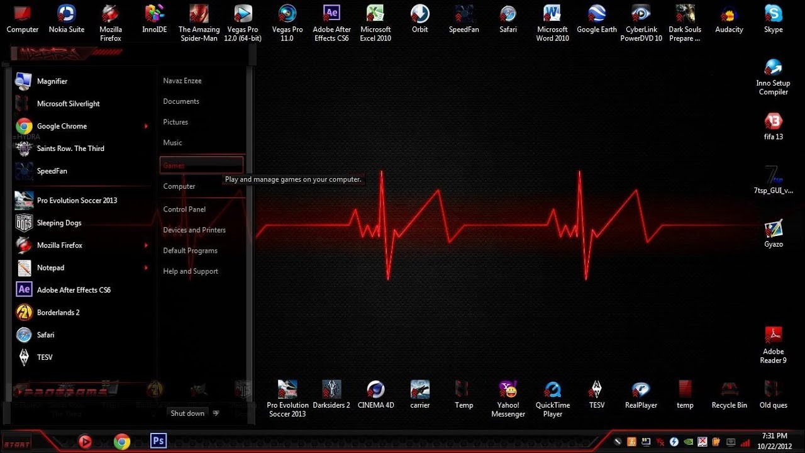Open Computer icon on the desktop
Screen dimensions: 805x453
[x=23, y=19]
